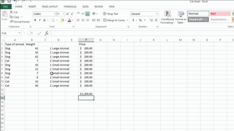Apply accounting dollar number format
This screenshot has width=234, height=131.
tap(133, 20)
